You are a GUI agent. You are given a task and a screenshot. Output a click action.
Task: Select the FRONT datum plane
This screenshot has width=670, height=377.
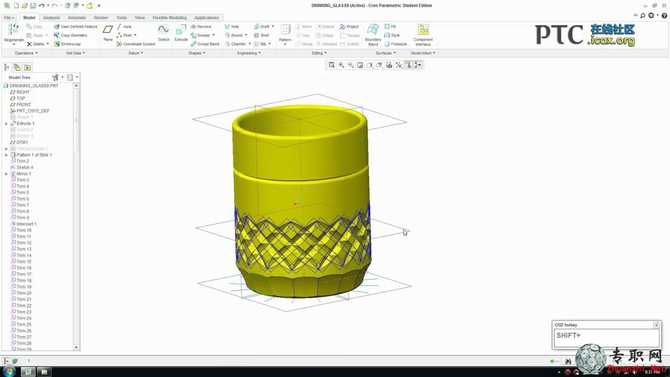click(x=24, y=105)
